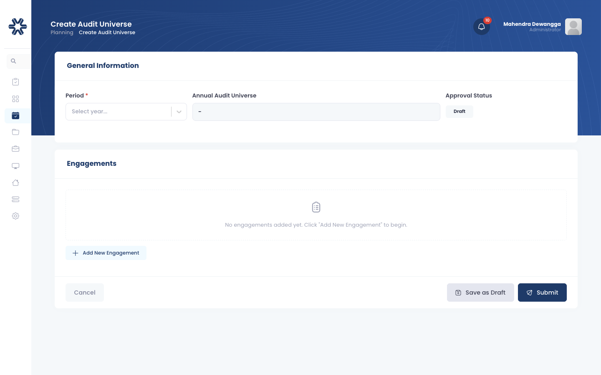
Task: Click the Engagements section heading
Action: pos(91,163)
